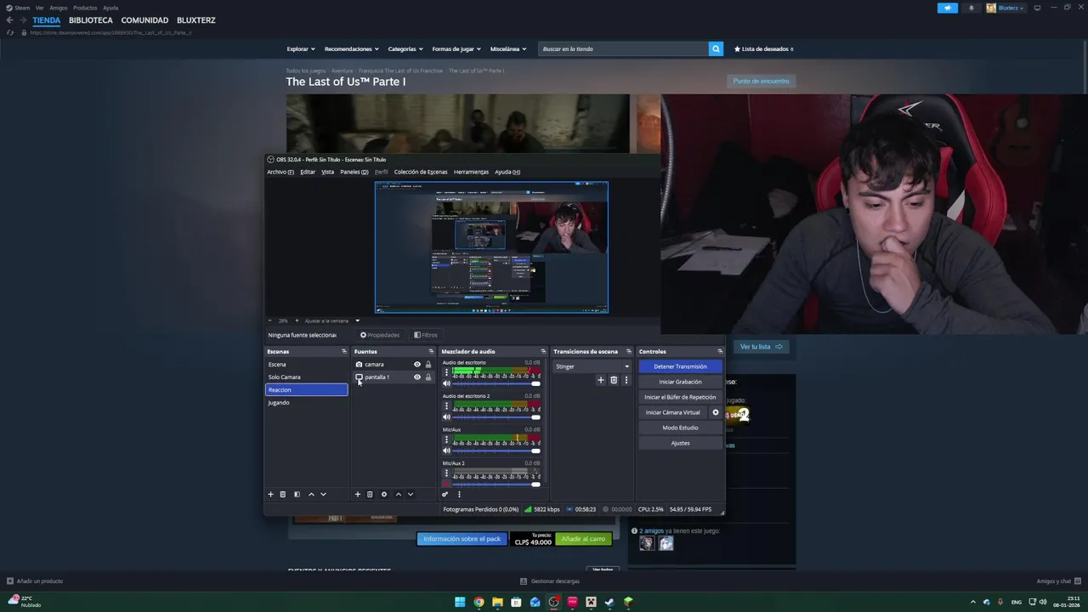Open options for Audio del escritorio 2 channel

pos(446,406)
